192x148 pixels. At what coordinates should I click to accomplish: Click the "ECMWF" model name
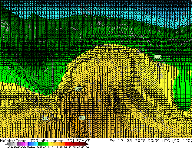click(83, 141)
